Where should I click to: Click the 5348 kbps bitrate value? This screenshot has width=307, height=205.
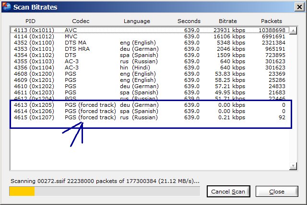[x=231, y=43]
